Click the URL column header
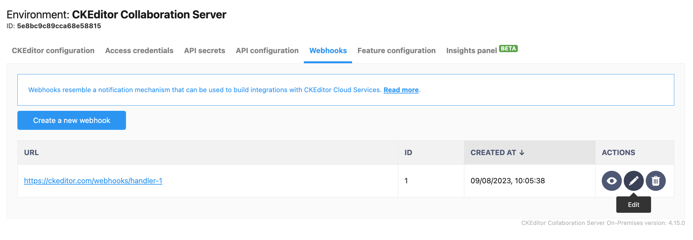 (208, 152)
